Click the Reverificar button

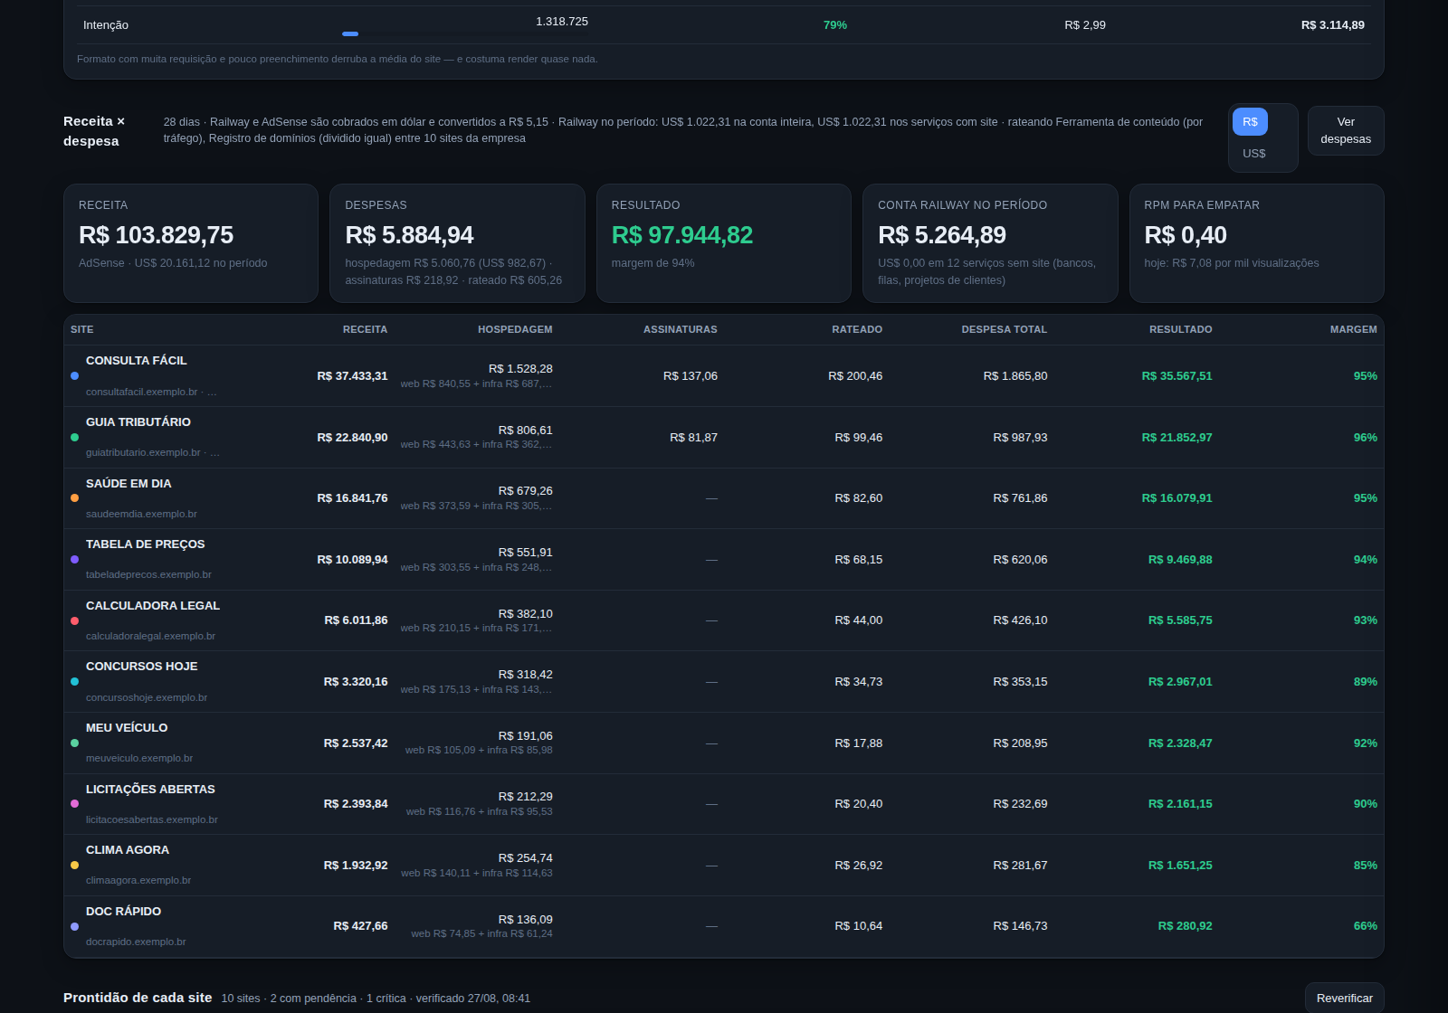point(1345,999)
